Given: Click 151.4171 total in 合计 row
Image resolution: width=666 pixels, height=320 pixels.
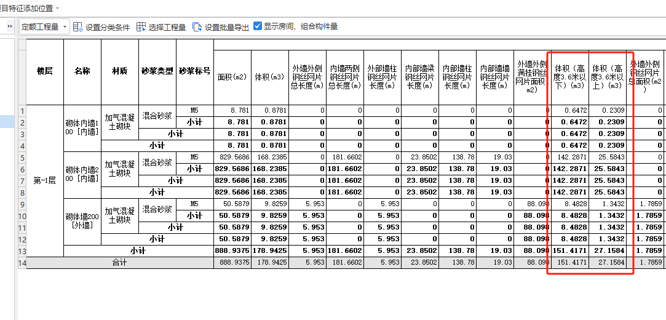Looking at the screenshot, I should 570,263.
